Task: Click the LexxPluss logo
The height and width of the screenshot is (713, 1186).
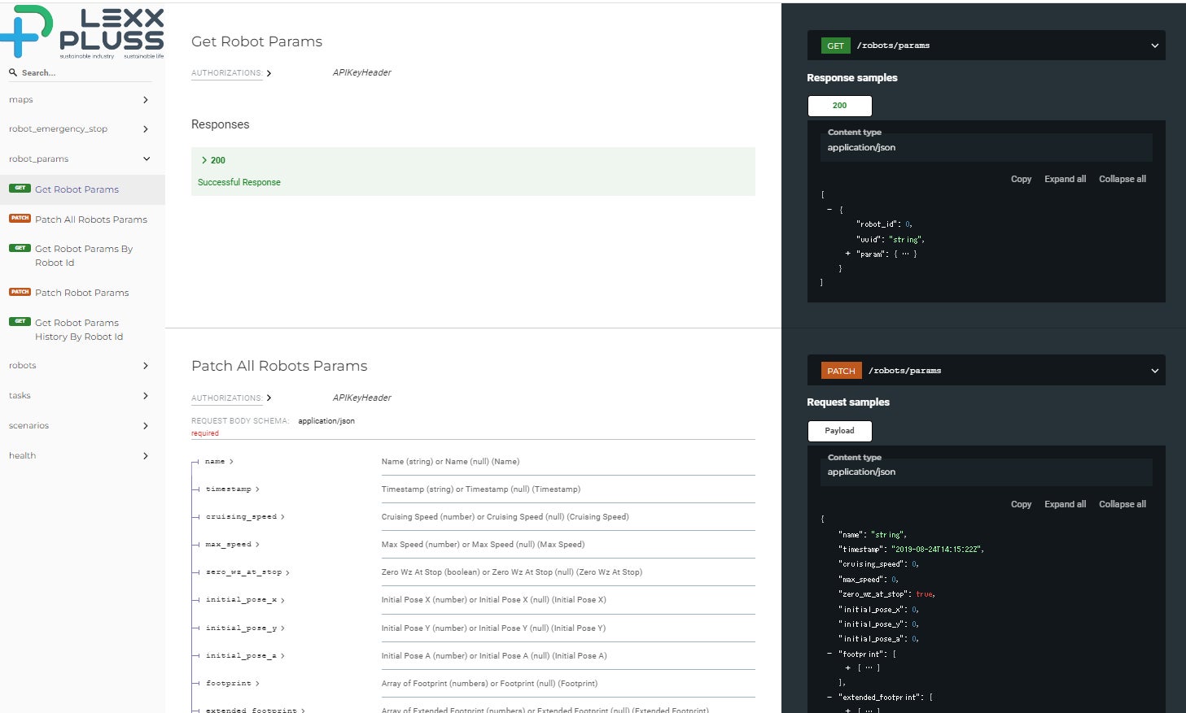Action: (x=82, y=32)
